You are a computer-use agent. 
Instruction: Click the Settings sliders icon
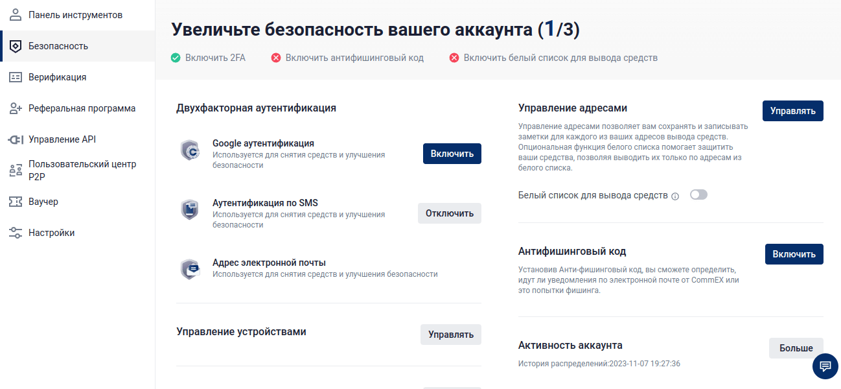(x=16, y=233)
